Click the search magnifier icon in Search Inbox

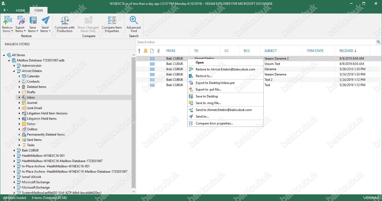tap(379, 42)
